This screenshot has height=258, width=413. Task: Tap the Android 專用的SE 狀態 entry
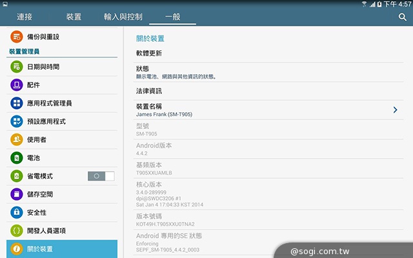pyautogui.click(x=268, y=243)
